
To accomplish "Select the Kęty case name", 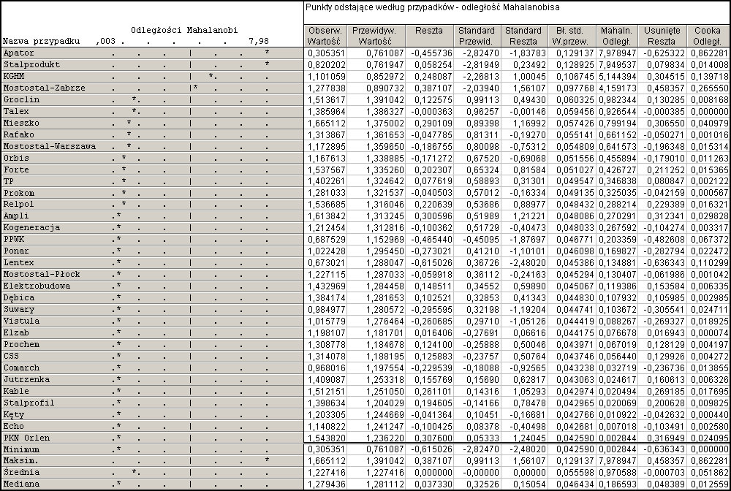I will [13, 414].
